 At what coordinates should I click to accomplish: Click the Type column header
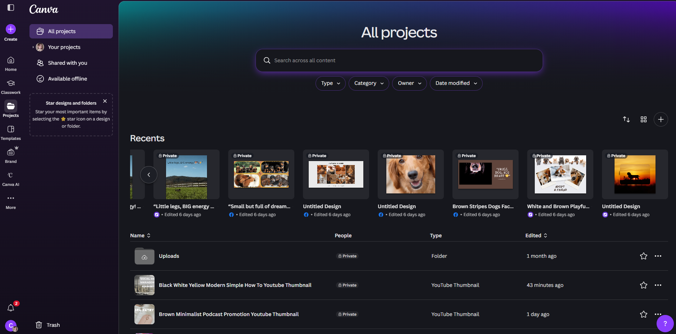pos(436,235)
